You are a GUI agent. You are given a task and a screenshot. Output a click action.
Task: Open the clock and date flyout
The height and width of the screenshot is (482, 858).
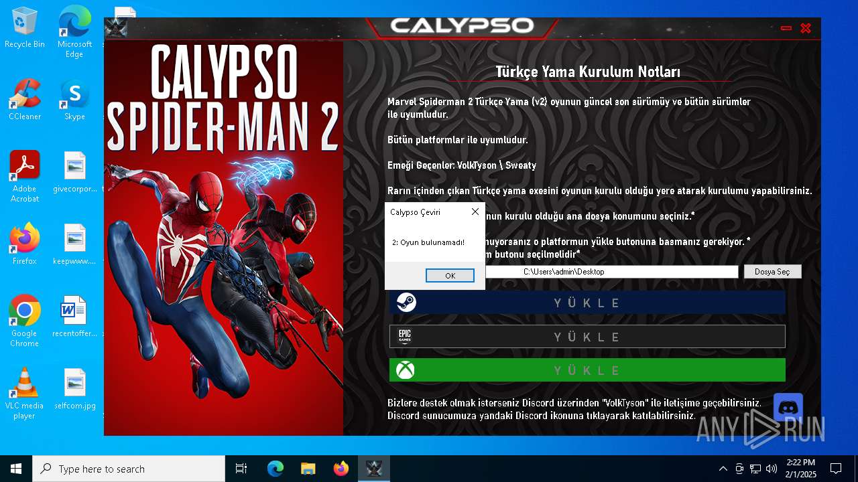800,469
